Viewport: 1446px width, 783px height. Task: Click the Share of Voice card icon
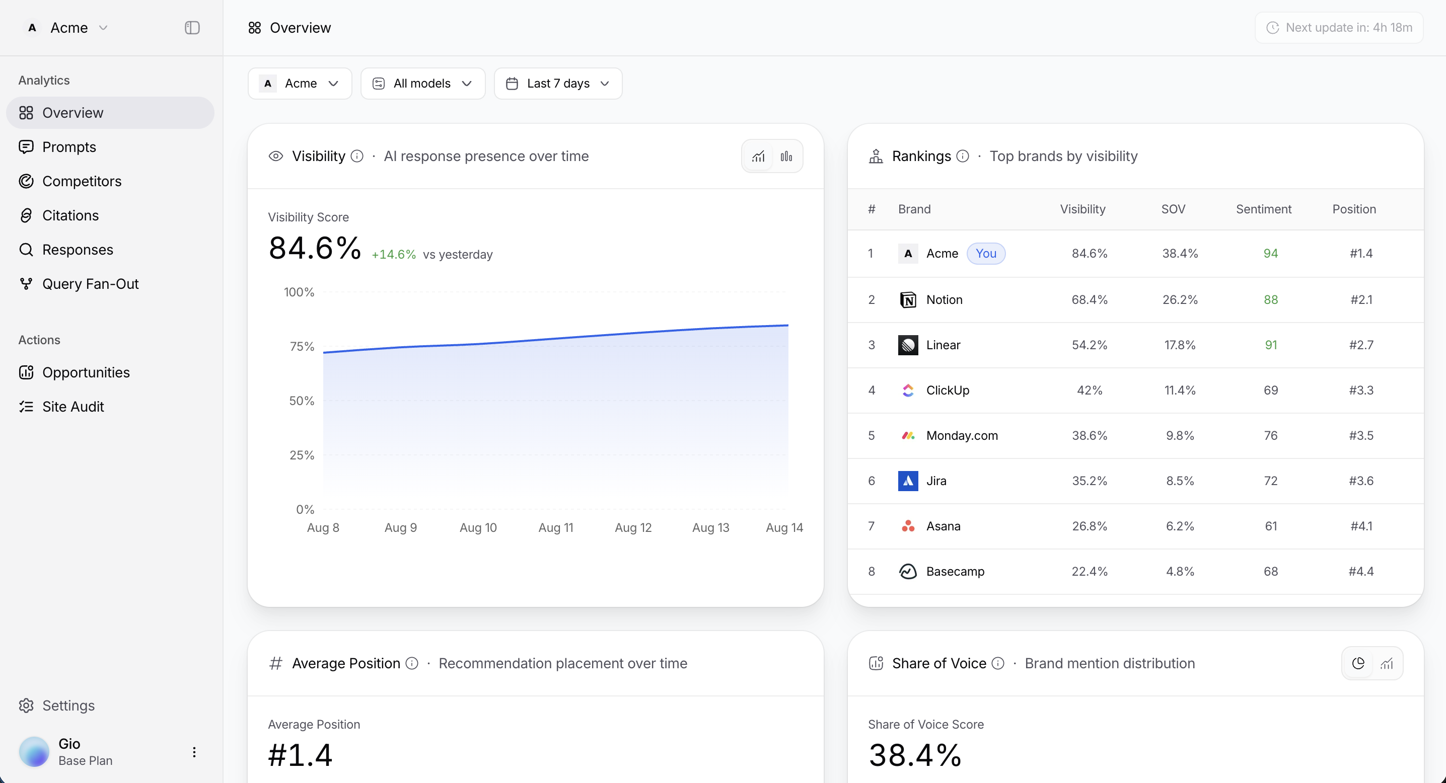876,664
